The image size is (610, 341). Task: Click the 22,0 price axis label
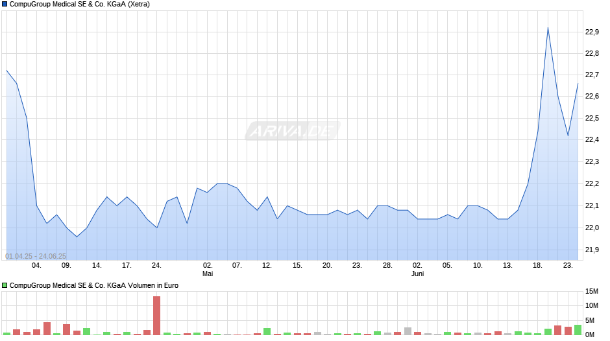coord(592,228)
